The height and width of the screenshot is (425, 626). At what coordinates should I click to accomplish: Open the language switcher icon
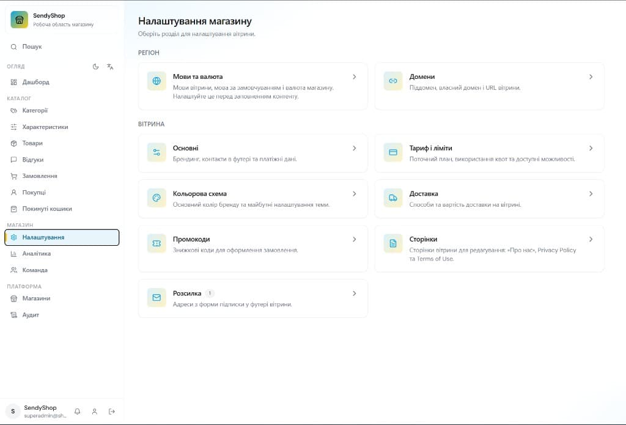tap(110, 67)
